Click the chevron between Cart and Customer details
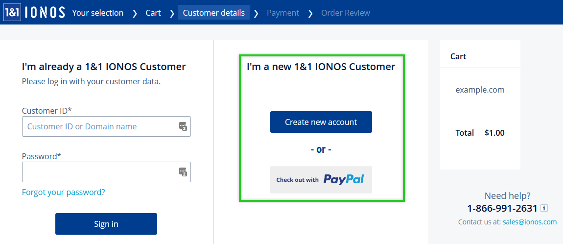This screenshot has width=563, height=244. tap(172, 13)
